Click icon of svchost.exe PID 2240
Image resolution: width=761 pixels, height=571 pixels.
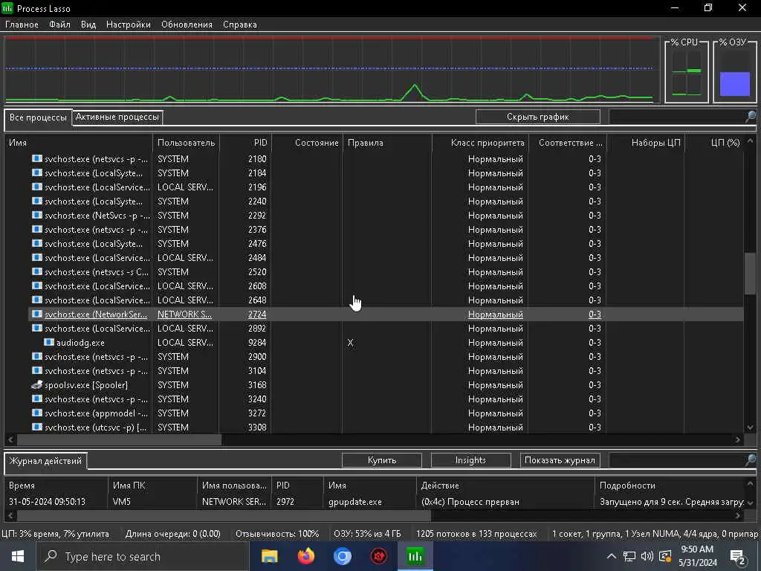click(37, 201)
